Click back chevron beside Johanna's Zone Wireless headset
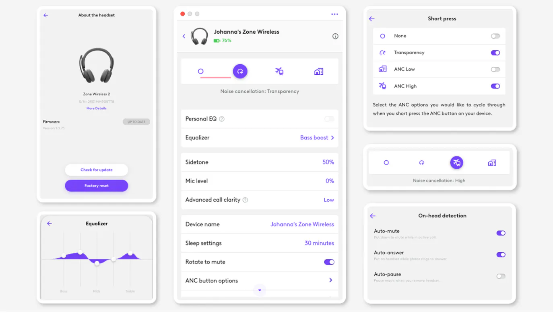Screen dimensions: 553x313 [184, 36]
